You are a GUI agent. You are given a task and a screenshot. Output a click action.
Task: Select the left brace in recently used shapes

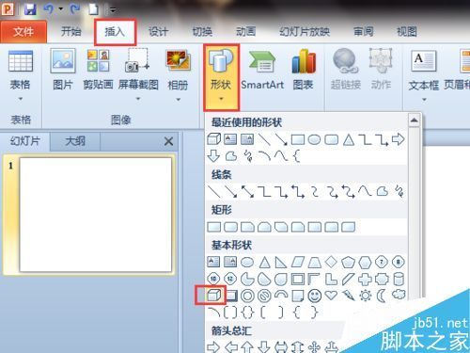pyautogui.click(x=297, y=155)
